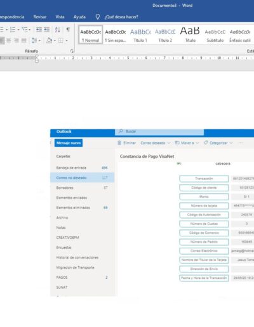The image size is (254, 327).
Task: Click the magnifier icon in Outlook search bar
Action: point(121,131)
